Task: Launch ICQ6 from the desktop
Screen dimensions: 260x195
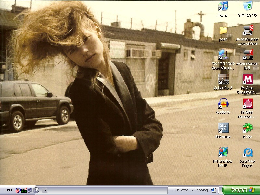Action: pyautogui.click(x=248, y=128)
